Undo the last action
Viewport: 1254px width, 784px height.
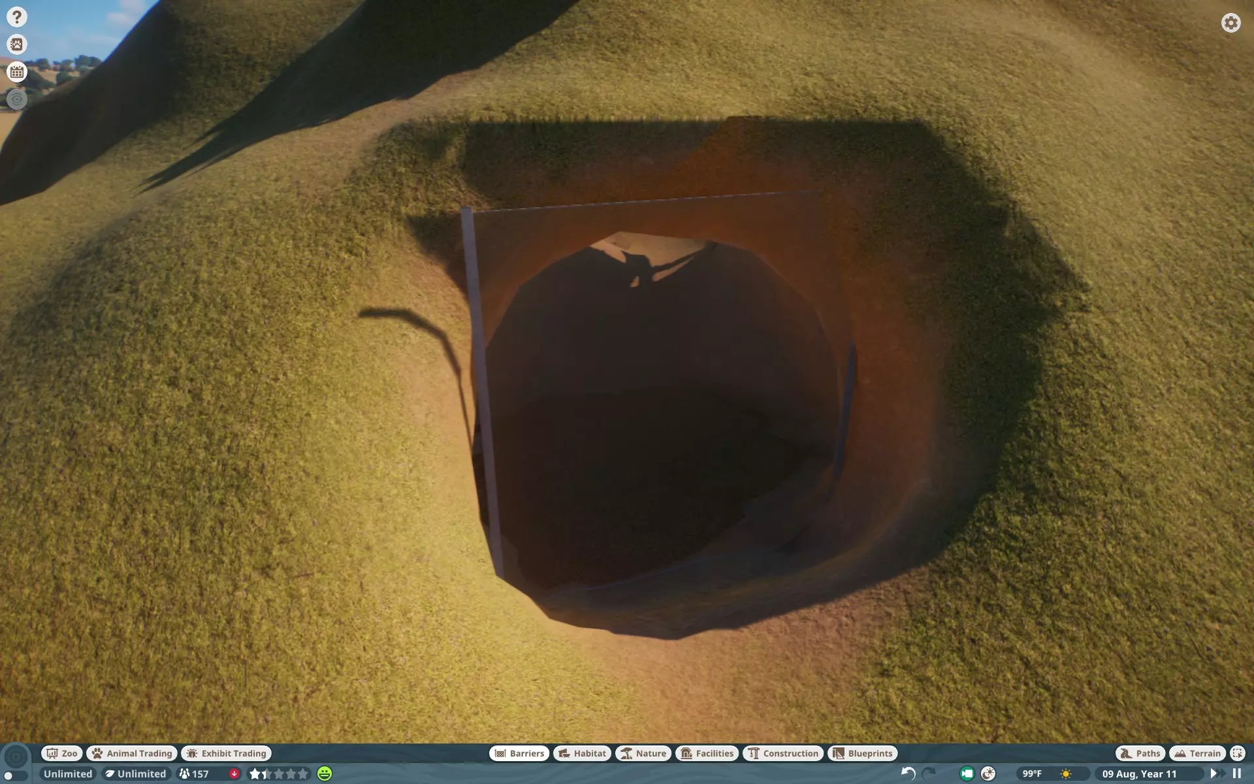(908, 774)
